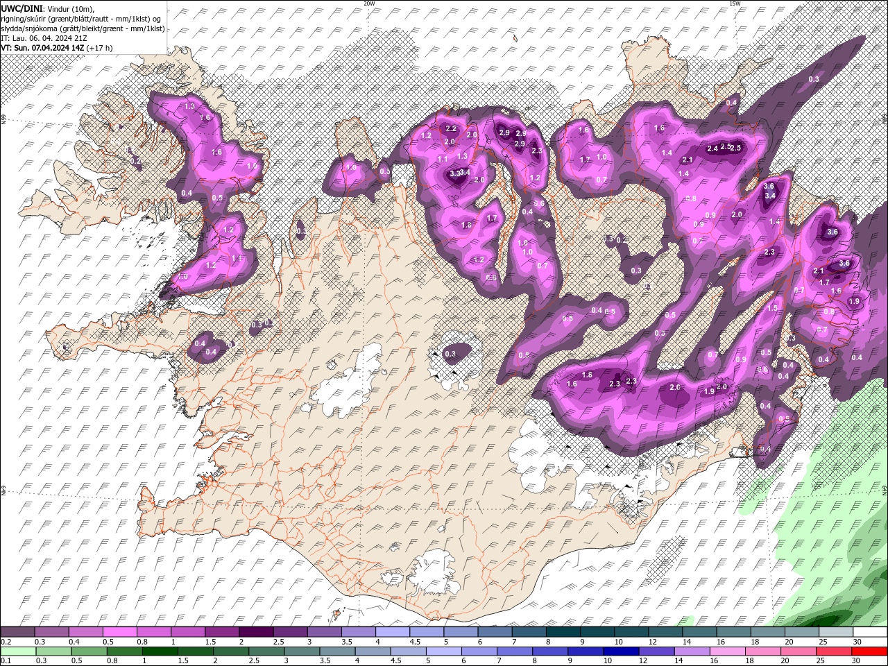Click the bright pink swatch above upper-row '0.5'

119,632
